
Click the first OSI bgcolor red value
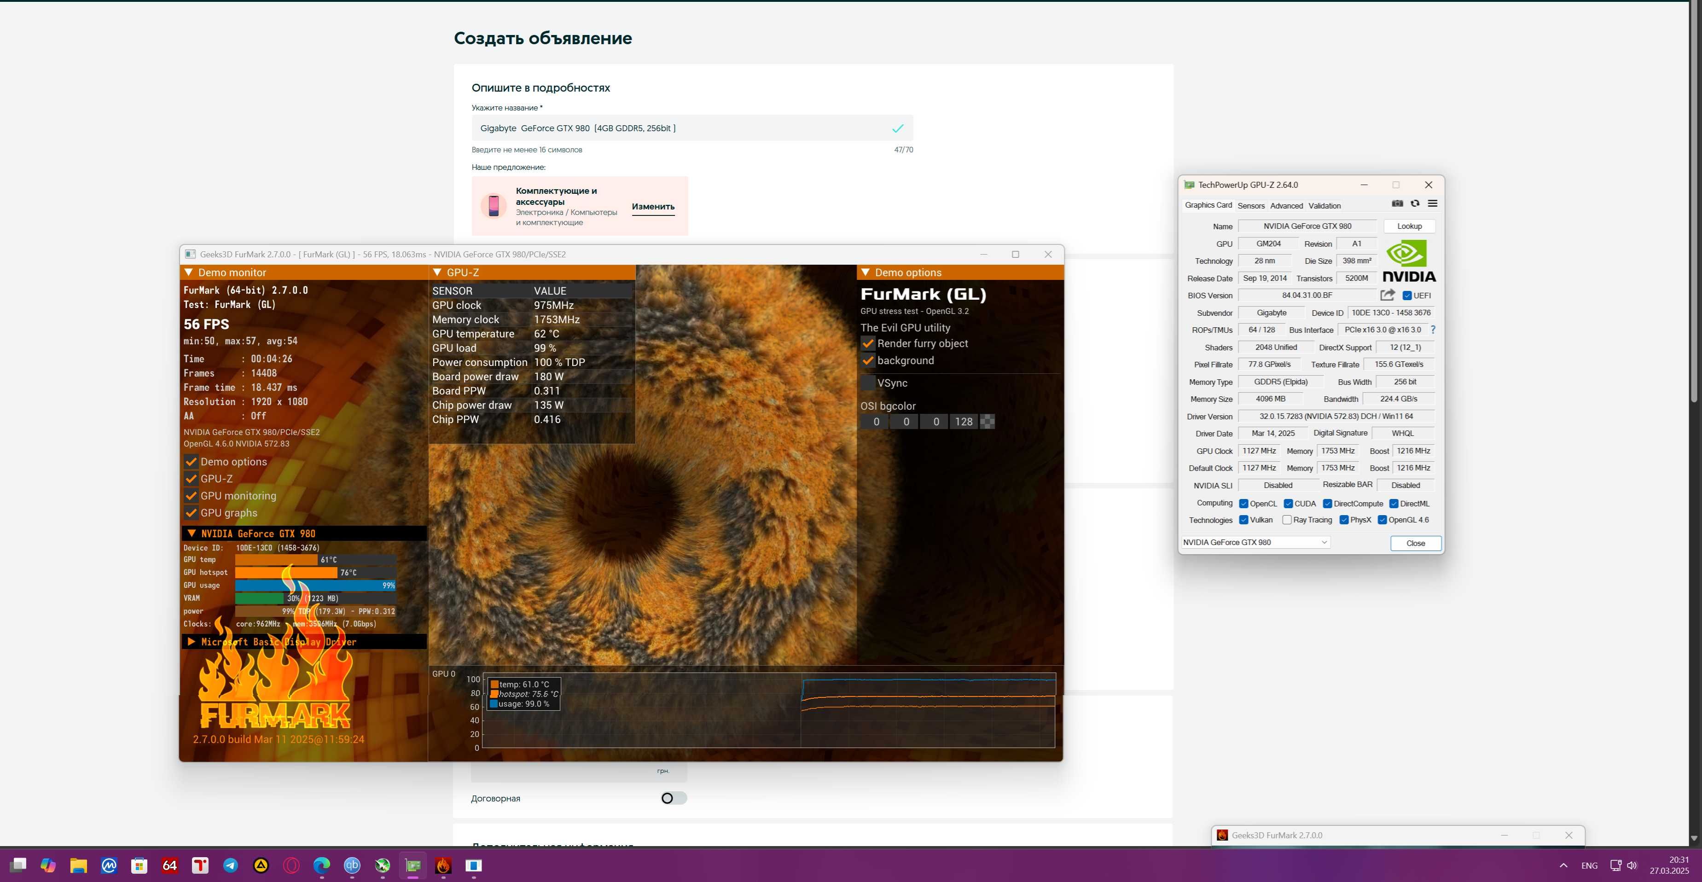[x=876, y=422]
